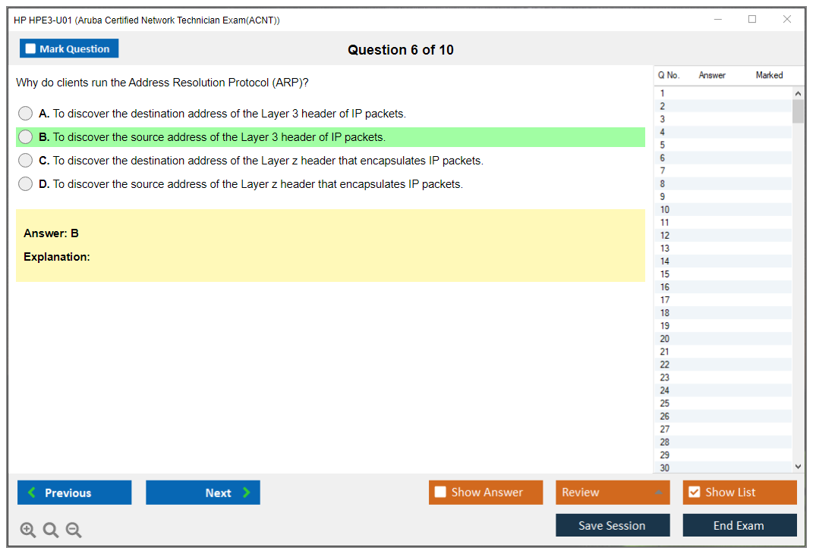
Task: Save the current exam session
Action: click(x=613, y=525)
